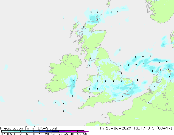174x135 pixels.
Task: Click the 5–10 mm legend color swatch
Action: pos(30,131)
